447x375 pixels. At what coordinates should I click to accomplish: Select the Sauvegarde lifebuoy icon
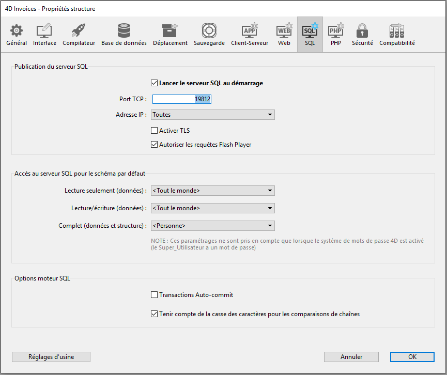tap(209, 31)
